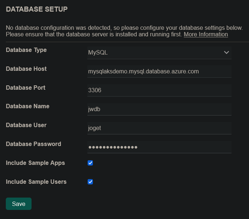Focus the Database Host input field

coord(159,72)
